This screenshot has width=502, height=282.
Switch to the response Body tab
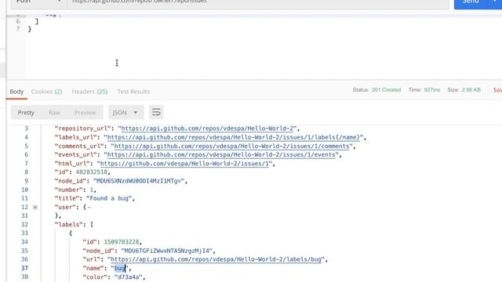coord(16,92)
